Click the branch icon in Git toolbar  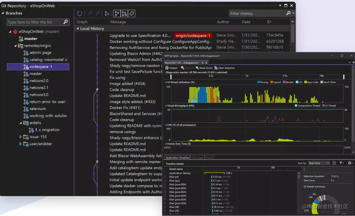107,14
